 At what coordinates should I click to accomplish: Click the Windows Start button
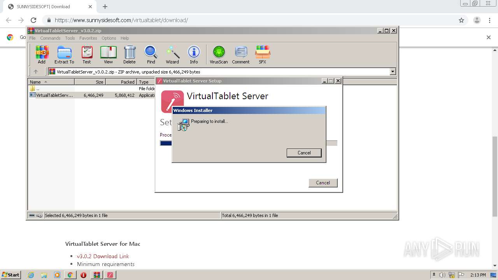click(x=11, y=275)
